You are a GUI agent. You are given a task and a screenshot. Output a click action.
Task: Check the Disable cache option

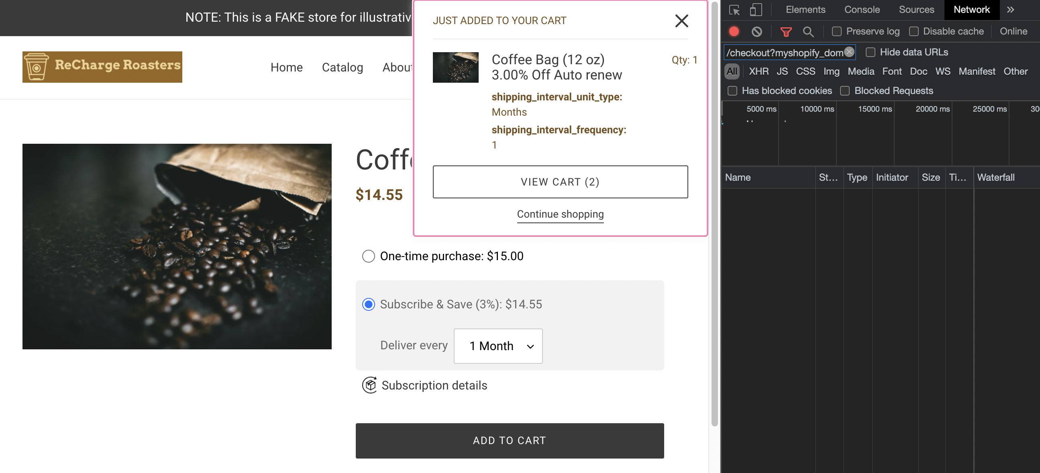[x=914, y=31]
